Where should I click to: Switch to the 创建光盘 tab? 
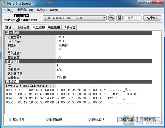23,28
